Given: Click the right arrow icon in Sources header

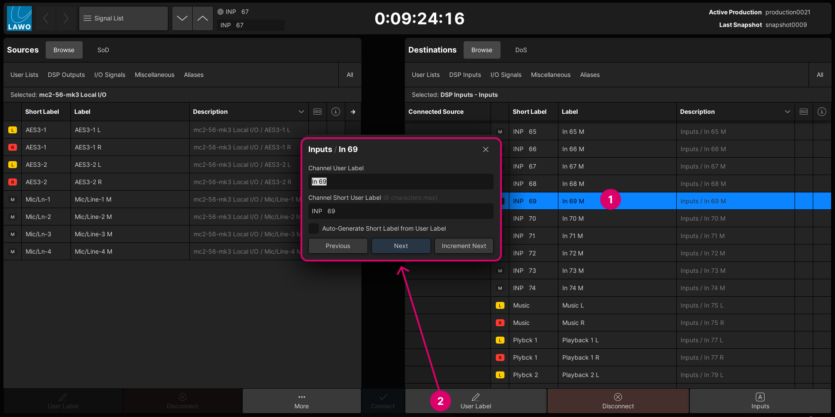Looking at the screenshot, I should pyautogui.click(x=353, y=112).
